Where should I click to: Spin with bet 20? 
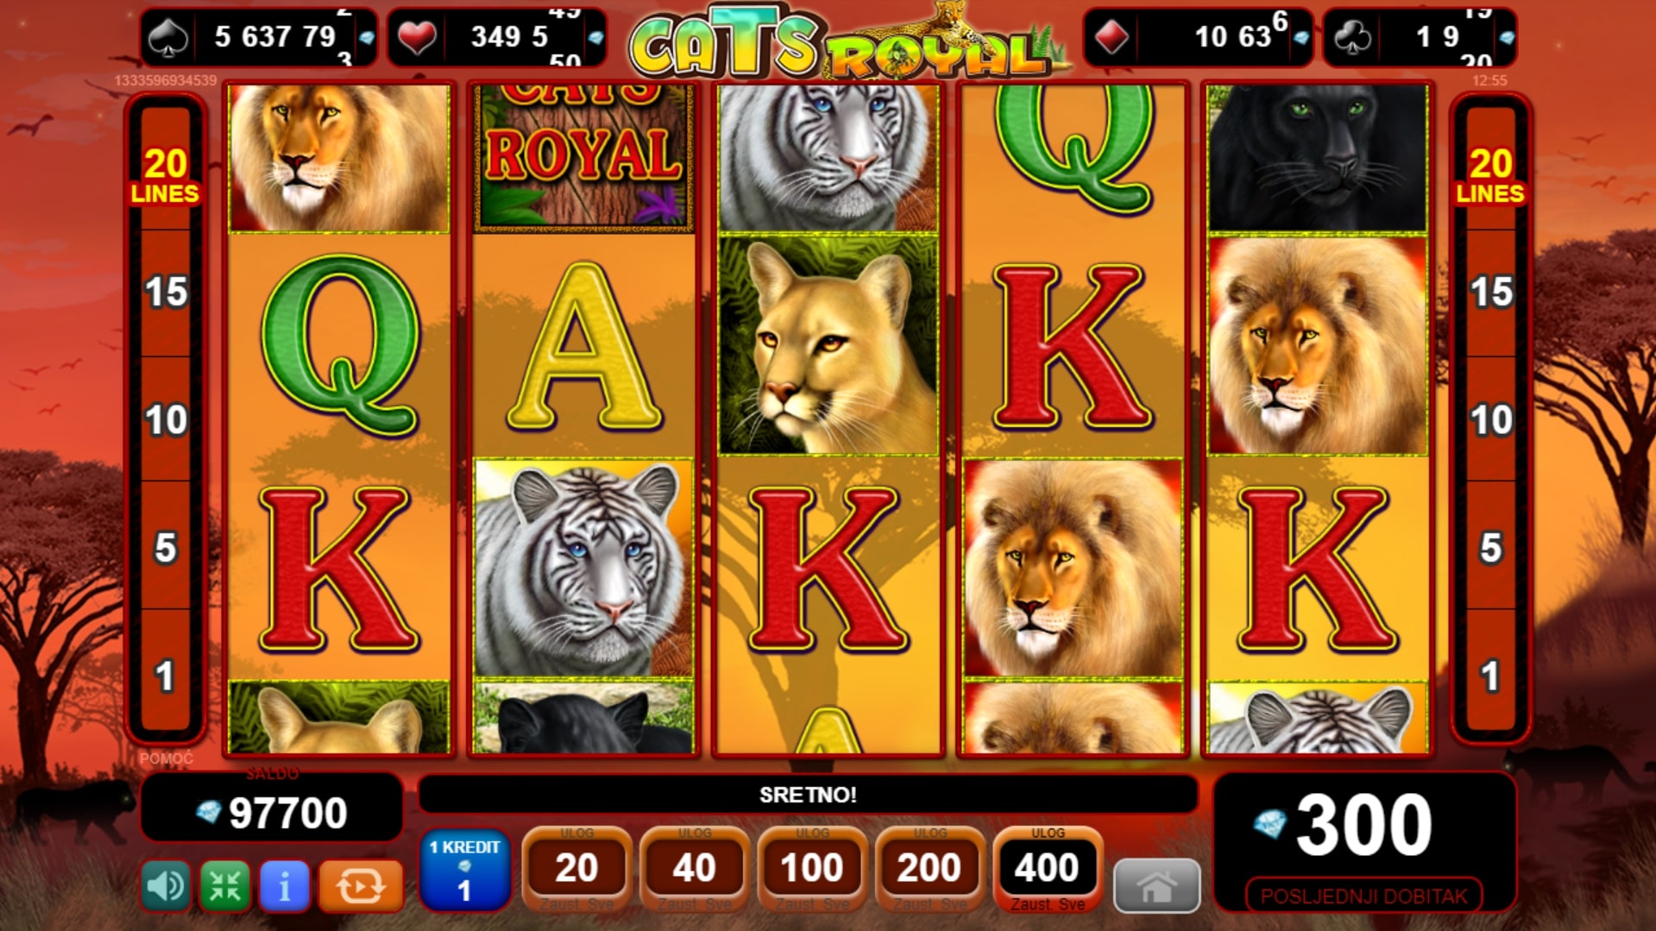coord(576,870)
